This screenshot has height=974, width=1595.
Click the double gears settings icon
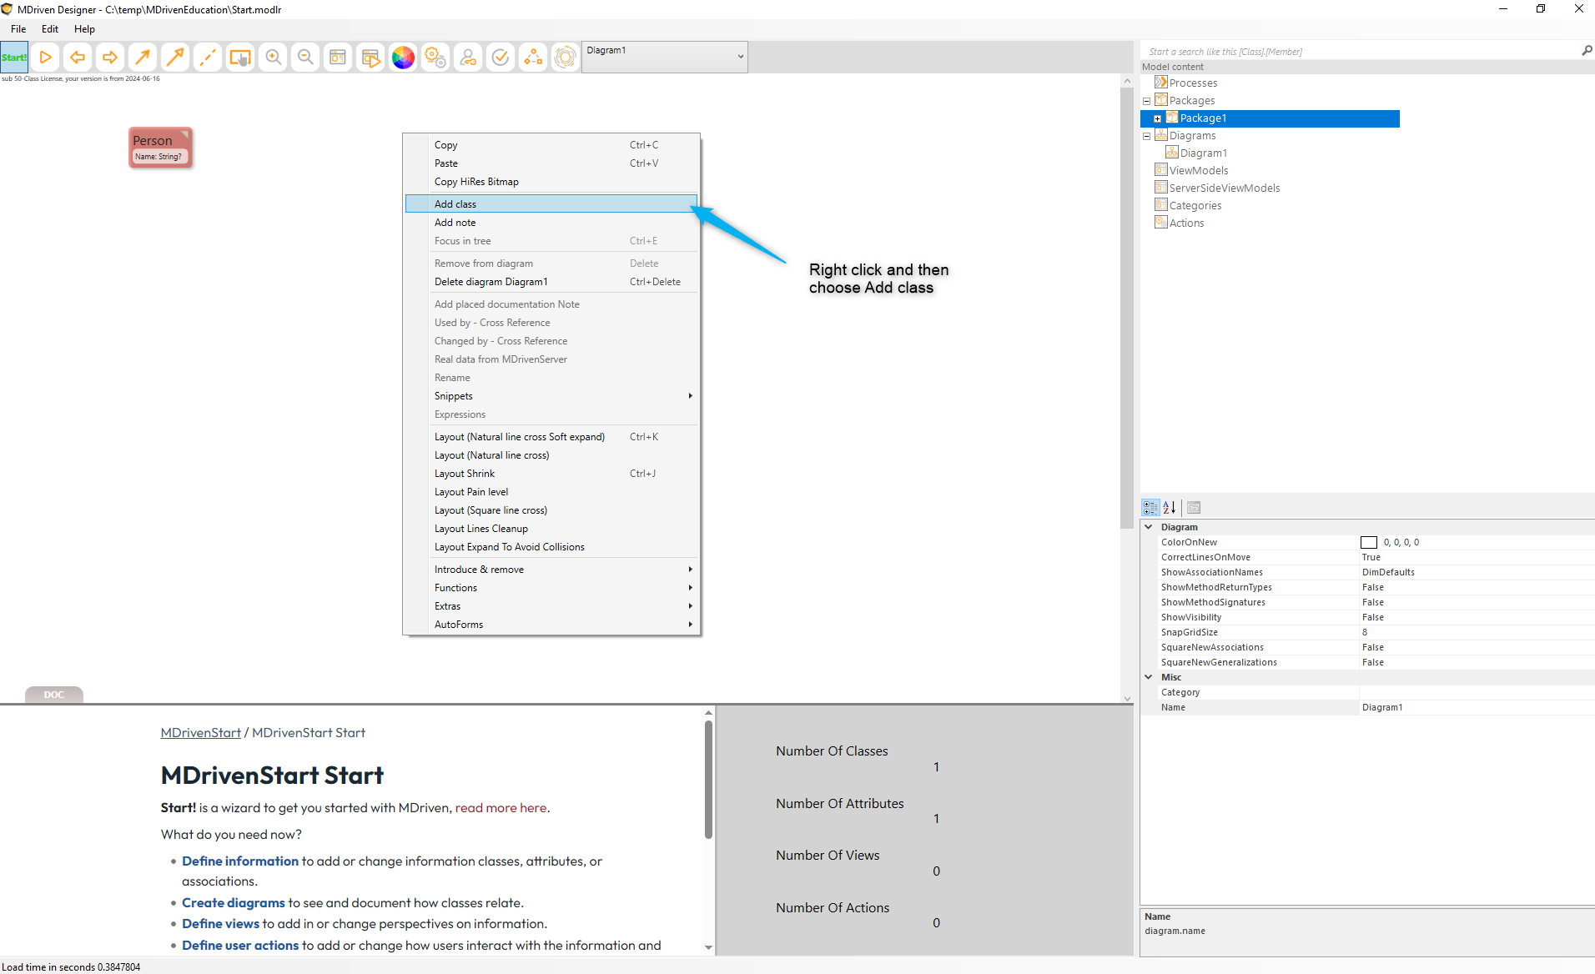(x=435, y=58)
